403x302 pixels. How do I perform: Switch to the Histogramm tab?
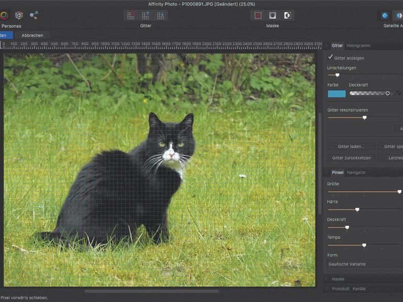[358, 45]
